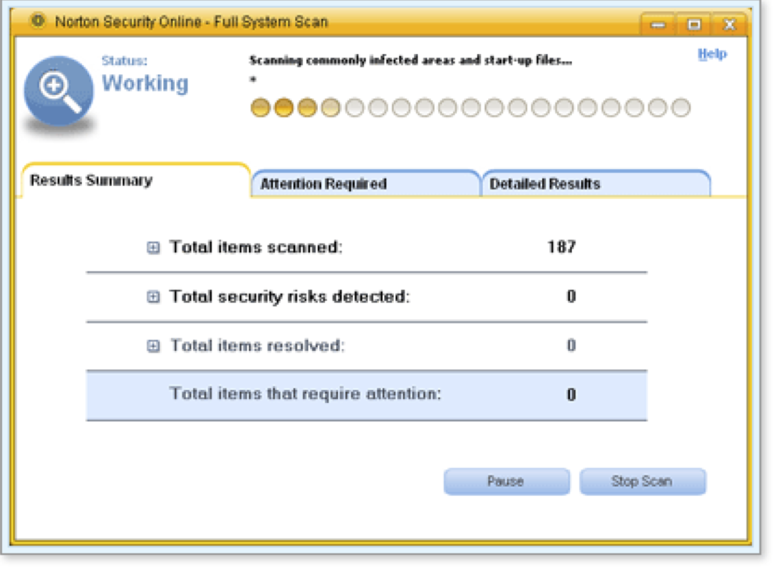Minimize the Full System Scan window

657,24
